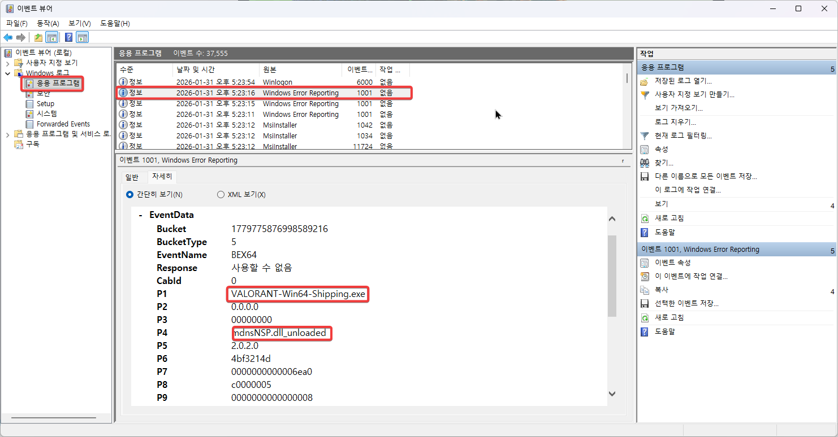
Task: Collapse the EventData section
Action: click(140, 215)
